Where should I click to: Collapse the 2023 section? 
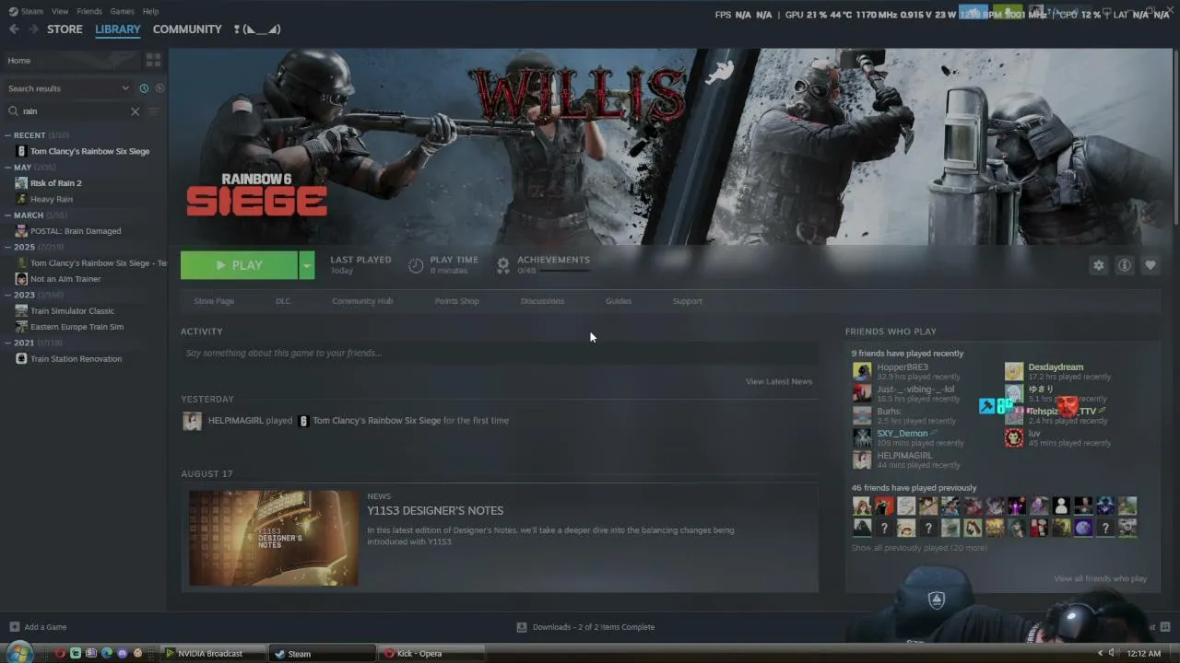[8, 296]
